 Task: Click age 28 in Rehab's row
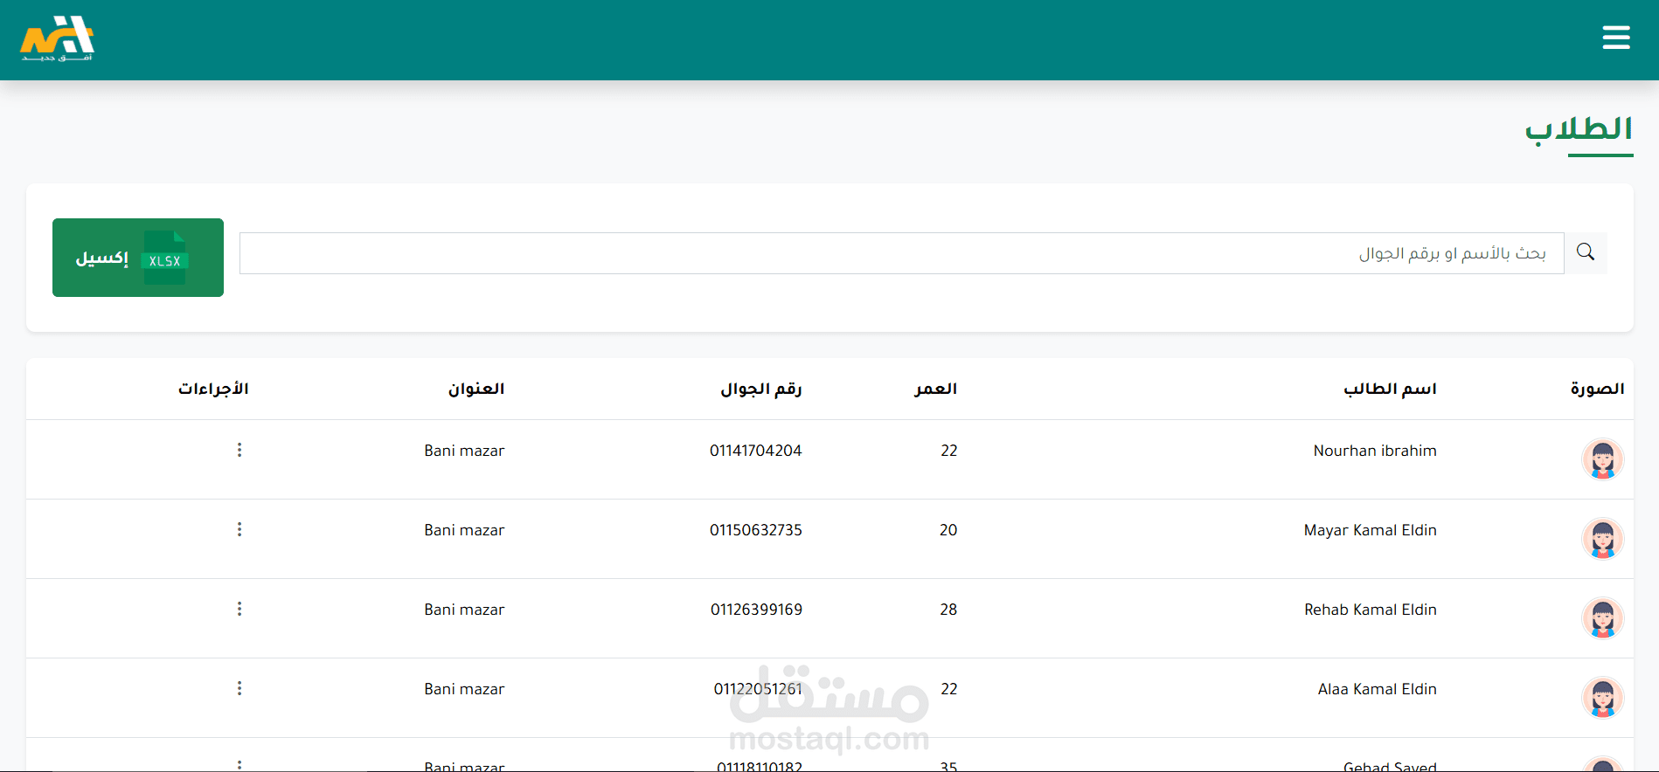tap(948, 610)
